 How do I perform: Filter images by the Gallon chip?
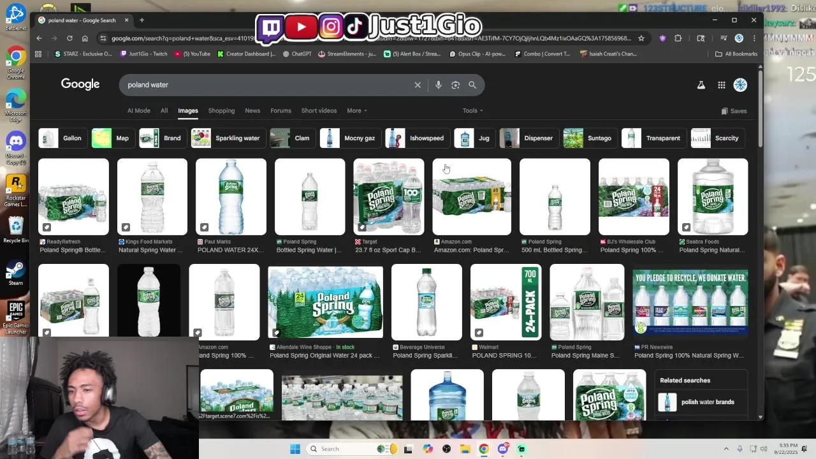click(x=62, y=138)
